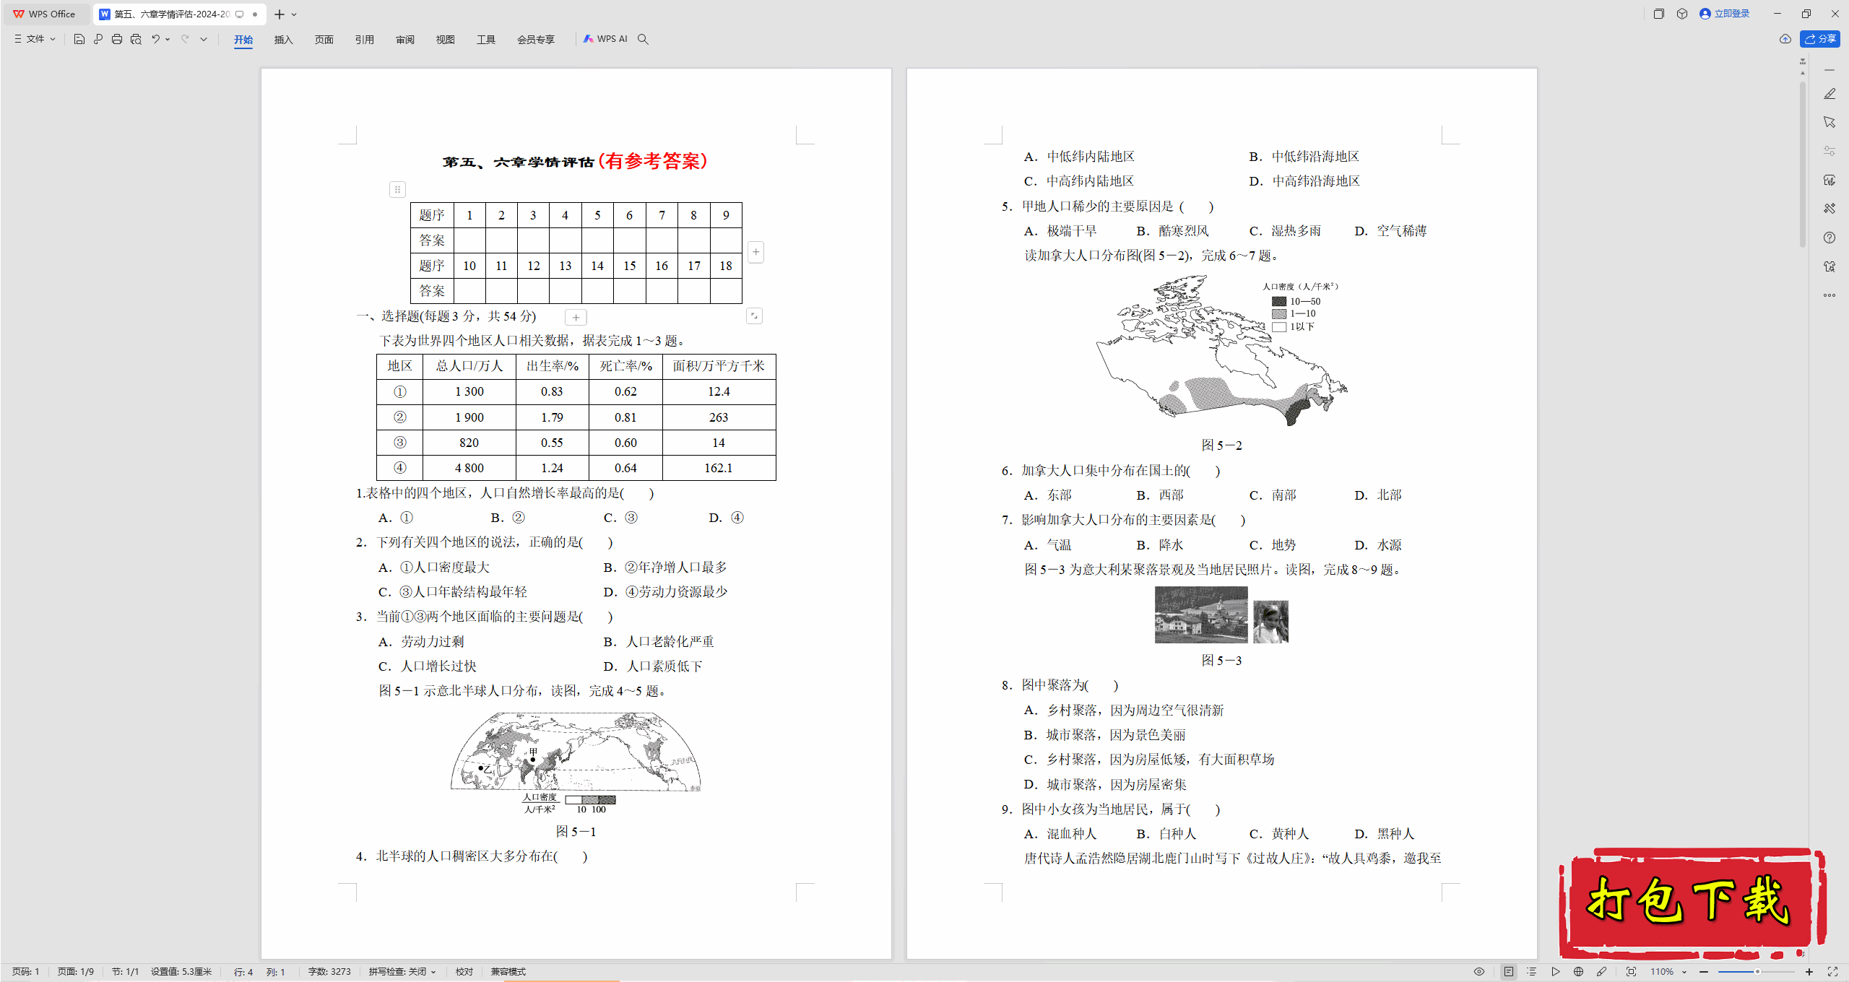The width and height of the screenshot is (1849, 982).
Task: Switch to web layout view globe icon
Action: (1579, 972)
